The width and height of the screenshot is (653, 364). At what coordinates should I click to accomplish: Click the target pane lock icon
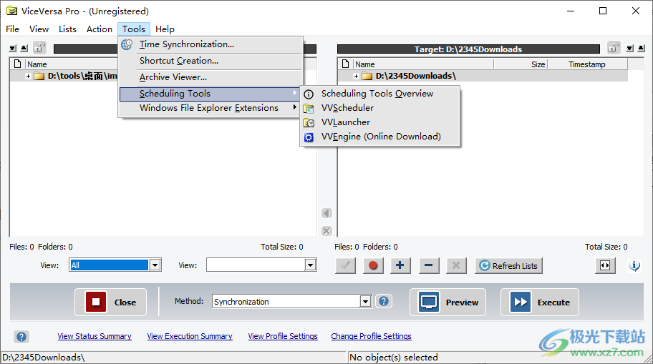[x=614, y=48]
